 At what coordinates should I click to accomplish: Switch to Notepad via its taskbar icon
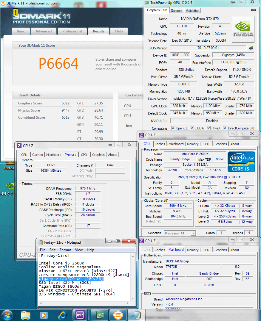[x=136, y=315]
